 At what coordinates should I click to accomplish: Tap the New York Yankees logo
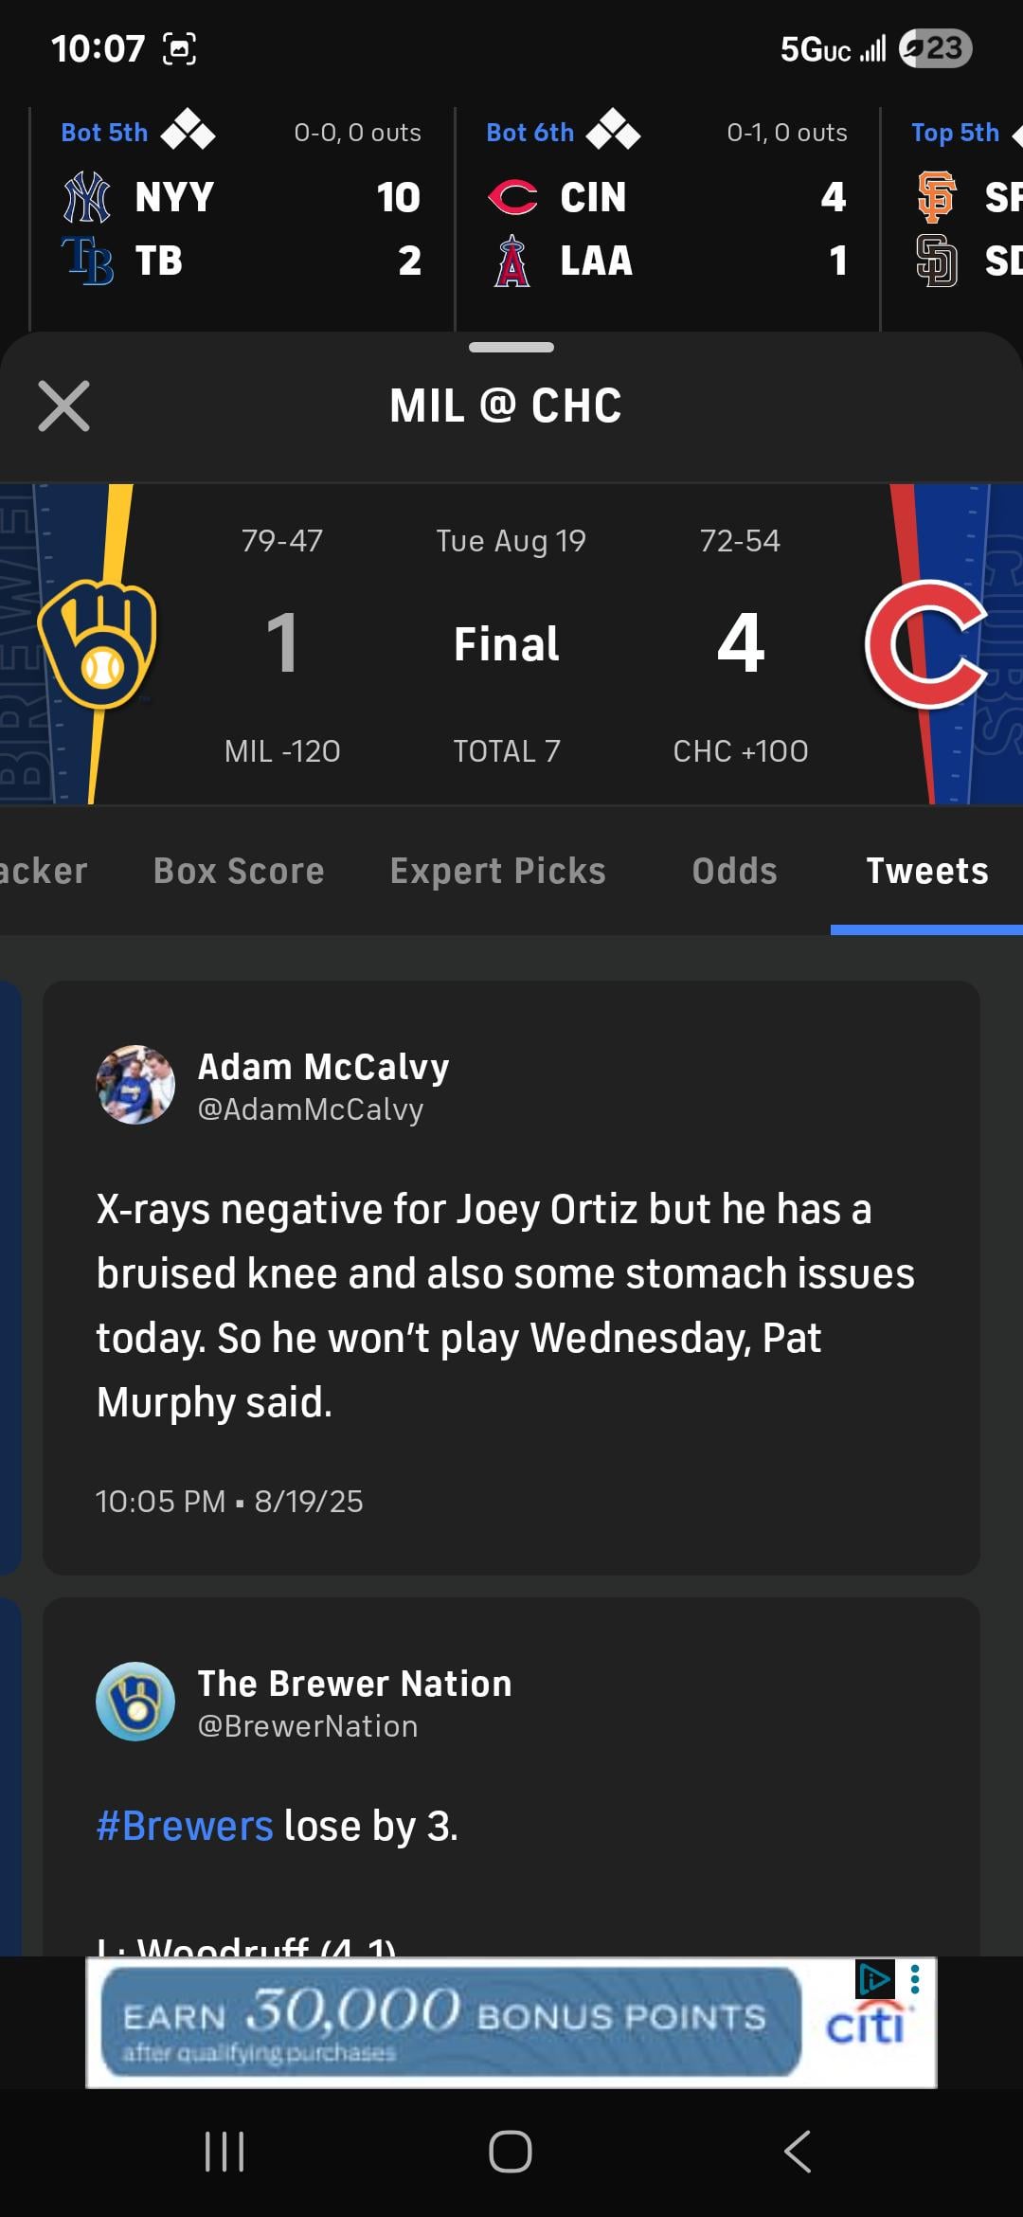(87, 197)
